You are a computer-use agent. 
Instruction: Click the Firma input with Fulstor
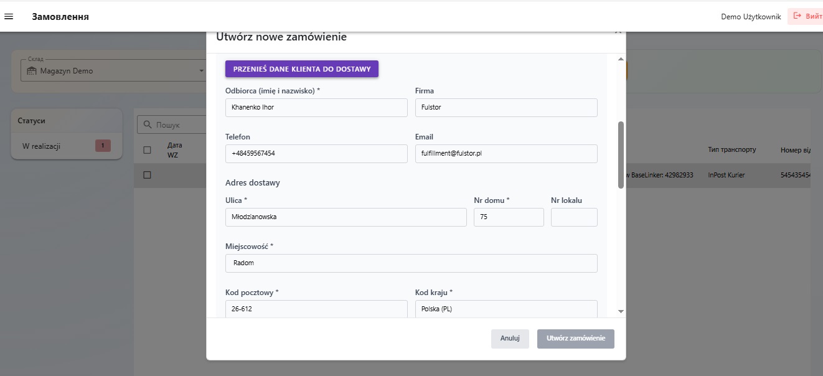point(506,108)
